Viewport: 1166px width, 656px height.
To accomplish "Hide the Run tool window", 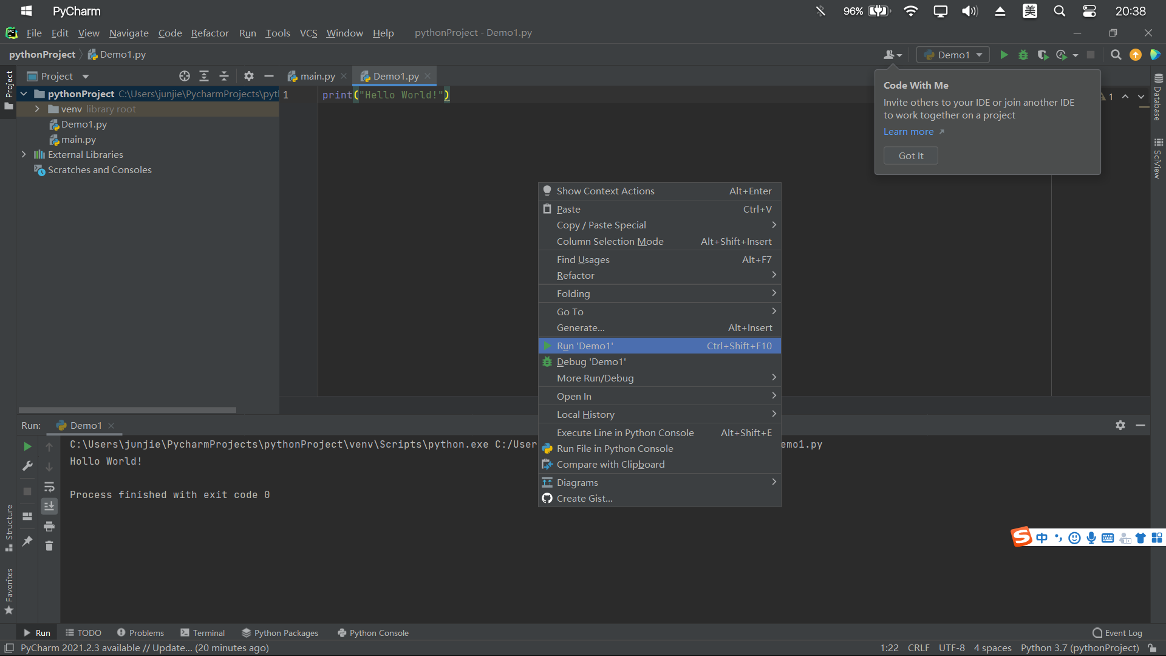I will tap(1140, 425).
